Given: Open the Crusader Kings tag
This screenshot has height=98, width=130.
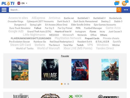Looking at the screenshot, I should (15, 22).
